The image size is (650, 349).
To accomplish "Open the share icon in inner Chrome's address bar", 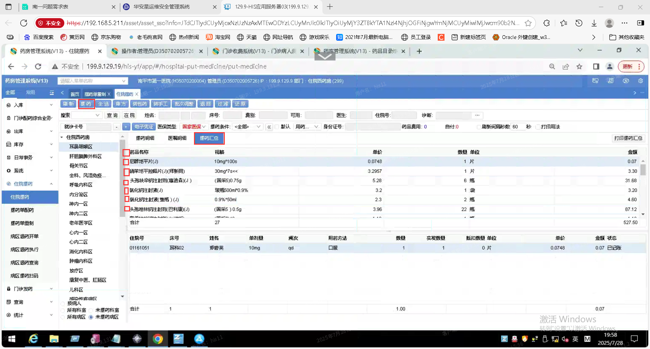I will coord(566,66).
